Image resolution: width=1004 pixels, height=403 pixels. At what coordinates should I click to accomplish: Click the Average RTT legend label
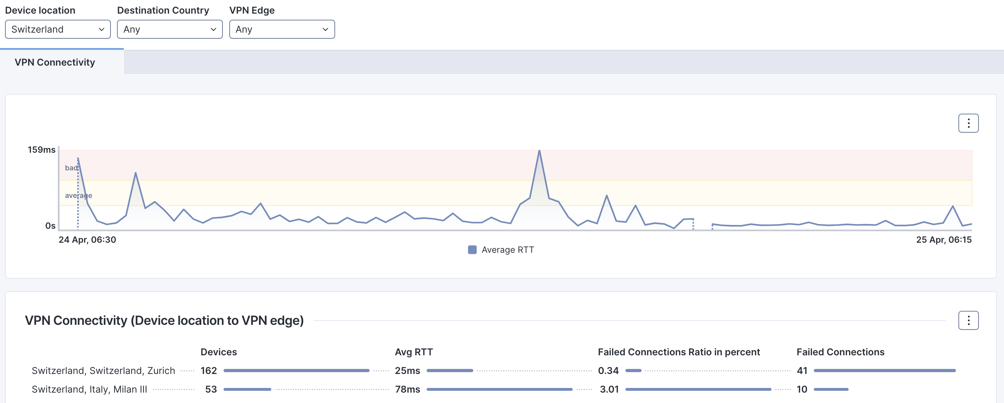(x=507, y=250)
